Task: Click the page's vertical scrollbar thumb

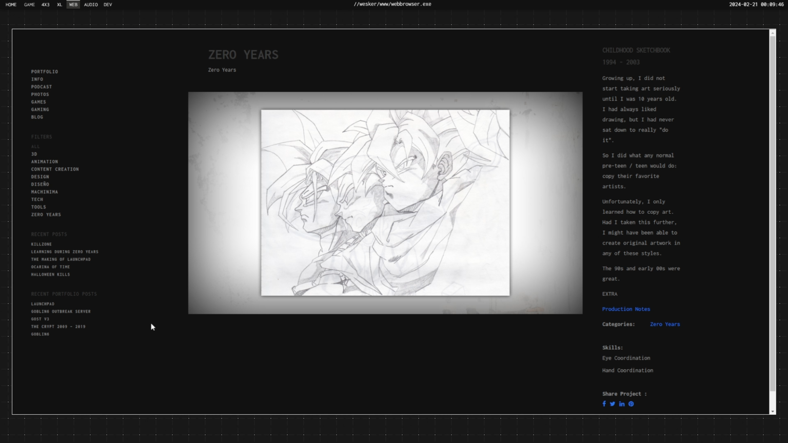Action: tap(773, 213)
